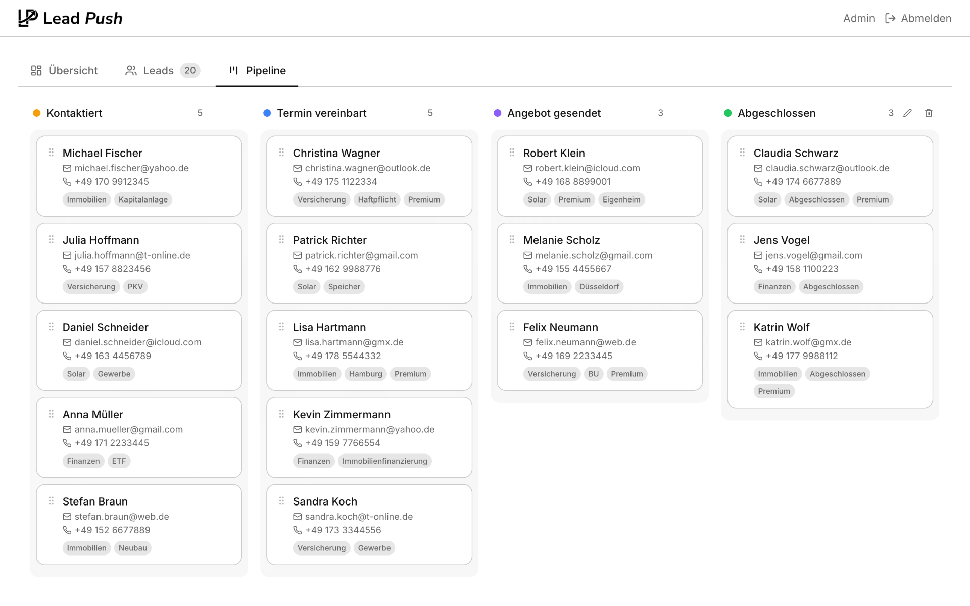Click drag handle on Sandra Koch card
The width and height of the screenshot is (970, 606).
click(281, 501)
